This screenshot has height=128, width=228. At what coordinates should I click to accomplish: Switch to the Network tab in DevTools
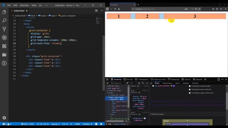[198, 79]
